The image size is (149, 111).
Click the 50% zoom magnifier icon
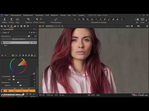pos(132,26)
